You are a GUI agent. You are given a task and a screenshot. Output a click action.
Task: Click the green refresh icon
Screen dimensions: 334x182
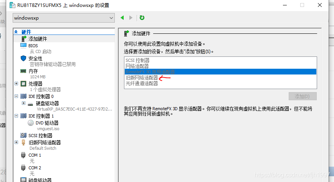(x=142, y=18)
